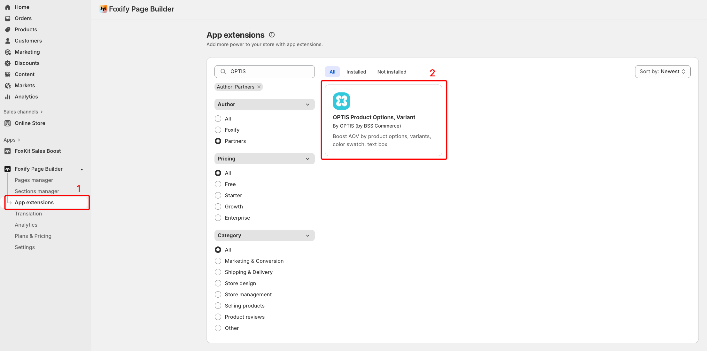Viewport: 707px width, 351px height.
Task: Click the OPTIS search input field
Action: (x=264, y=72)
